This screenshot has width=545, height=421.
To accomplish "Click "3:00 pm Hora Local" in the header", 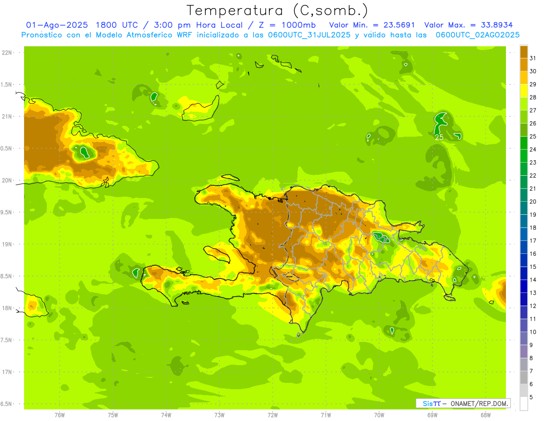I will coord(198,25).
